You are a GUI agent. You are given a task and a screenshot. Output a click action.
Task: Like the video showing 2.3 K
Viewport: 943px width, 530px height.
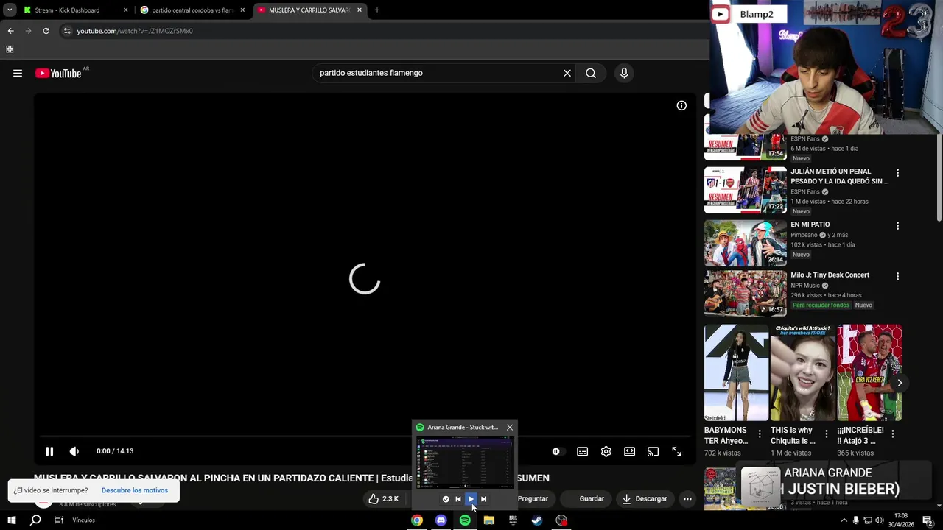coord(384,498)
